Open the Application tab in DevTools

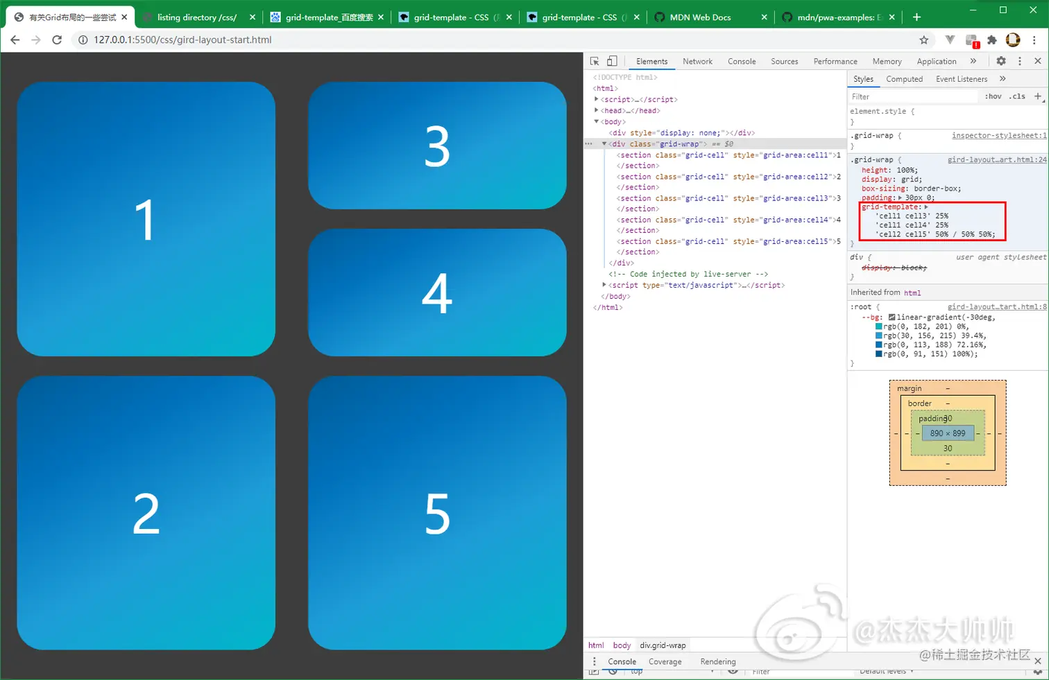pos(937,61)
